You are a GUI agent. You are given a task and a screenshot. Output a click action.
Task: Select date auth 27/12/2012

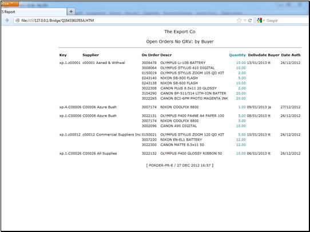click(291, 107)
